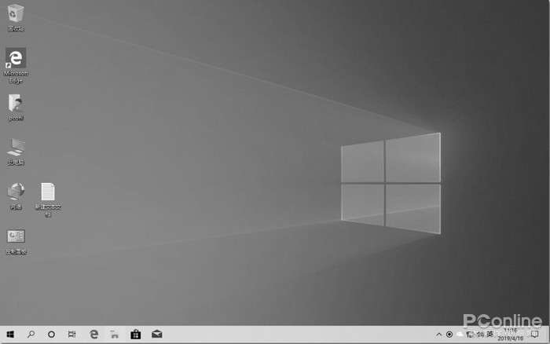Image resolution: width=550 pixels, height=344 pixels.
Task: Open the Windows Start menu
Action: pyautogui.click(x=10, y=334)
